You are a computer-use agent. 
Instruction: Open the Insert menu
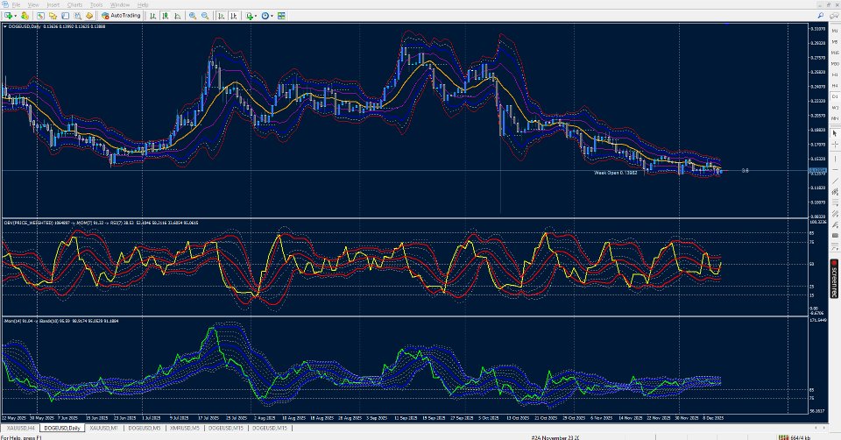pos(53,5)
